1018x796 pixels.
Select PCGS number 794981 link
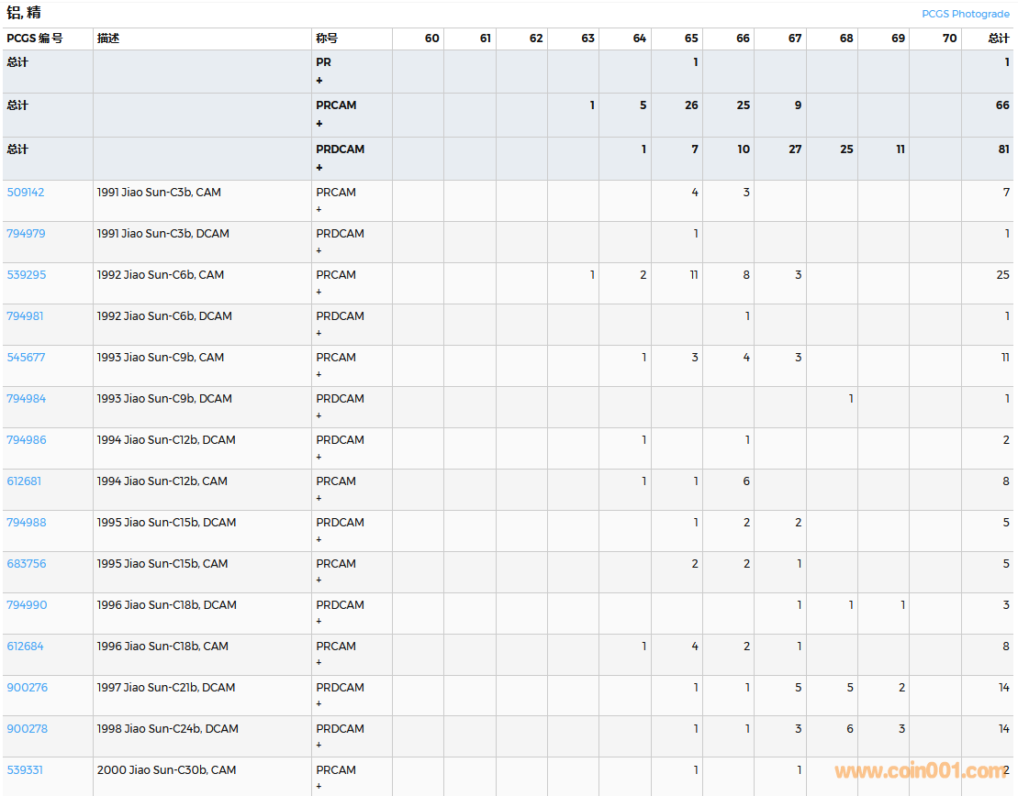(x=26, y=316)
